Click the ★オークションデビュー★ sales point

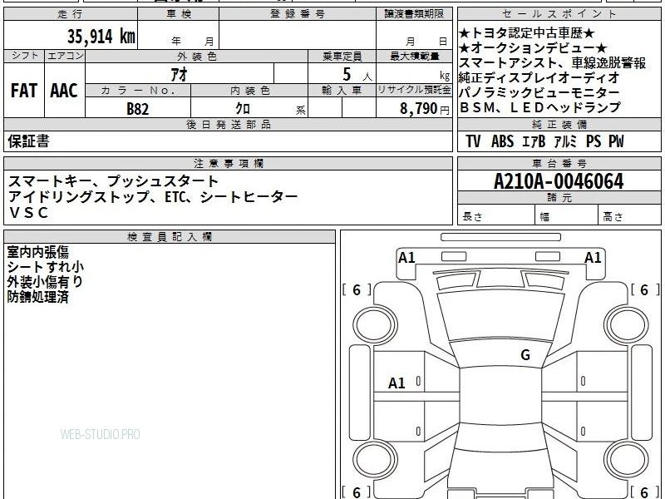pos(533,47)
